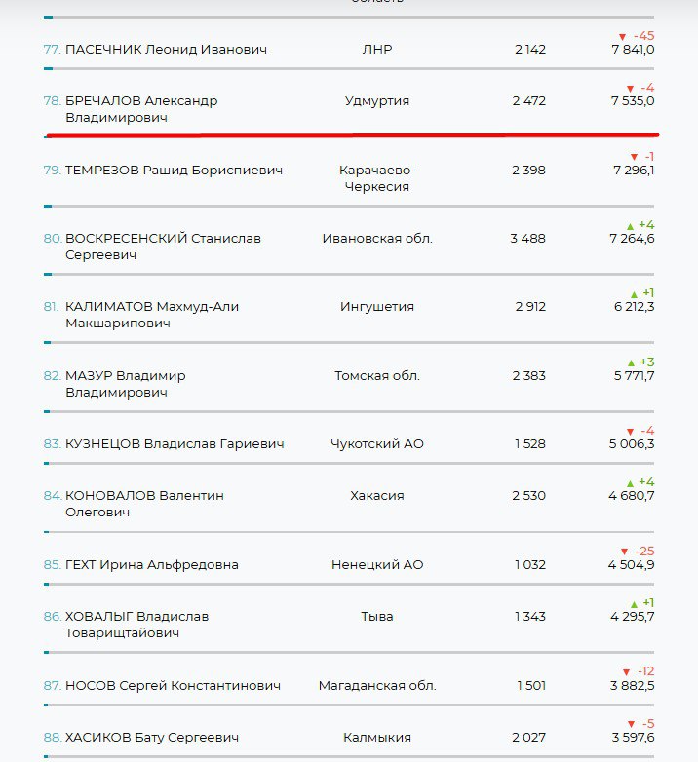Click the green up arrow in Воскресенский's row
The height and width of the screenshot is (762, 698).
(632, 226)
